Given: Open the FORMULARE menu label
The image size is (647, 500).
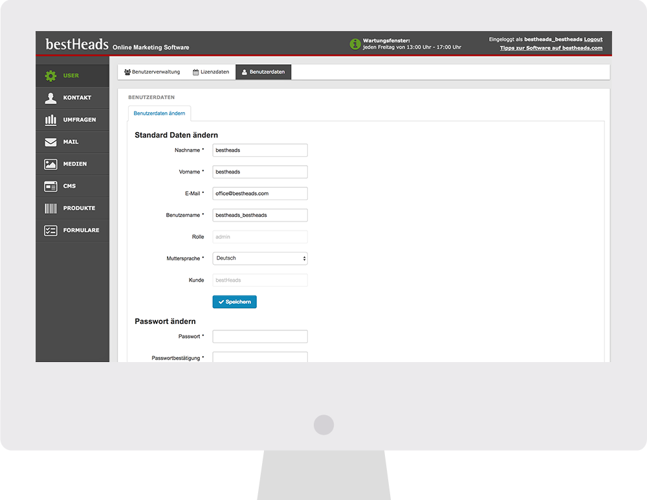Looking at the screenshot, I should 82,231.
